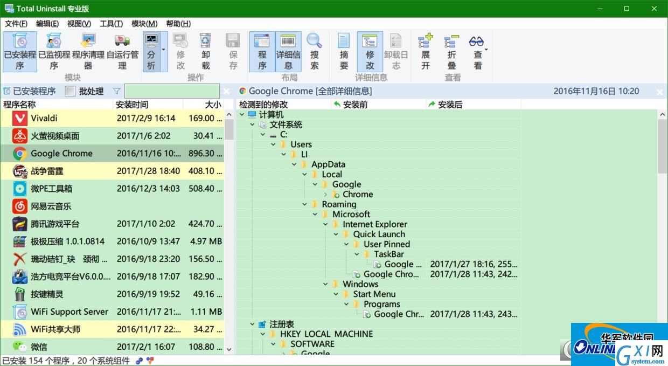This screenshot has width=668, height=366.
Task: Select the WiFi共享大师 program icon
Action: [x=20, y=329]
